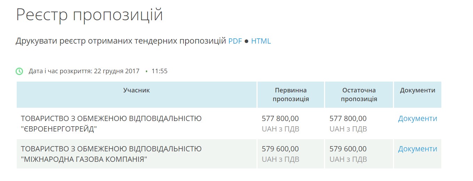
Task: Click ЄВРОЕНЕРГОТРЕЙД initial offer 577 800,00
Action: [280, 119]
